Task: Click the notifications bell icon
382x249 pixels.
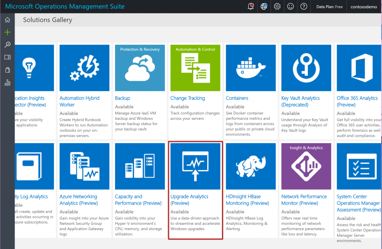Action: (250, 6)
